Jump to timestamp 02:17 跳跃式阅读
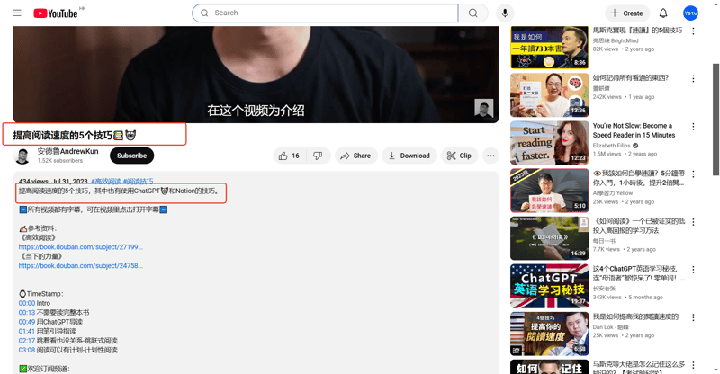Screen dimensions: 720x374 coord(27,341)
